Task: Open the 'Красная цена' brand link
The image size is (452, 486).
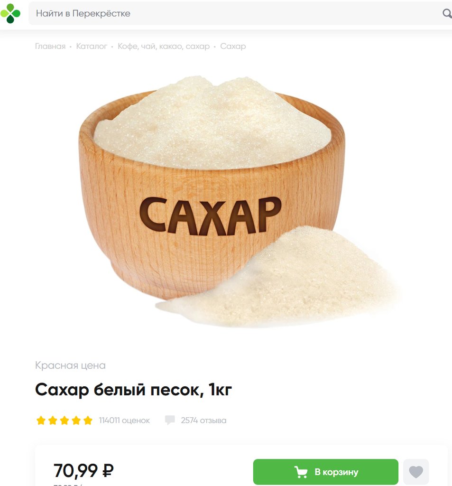Action: coord(70,365)
